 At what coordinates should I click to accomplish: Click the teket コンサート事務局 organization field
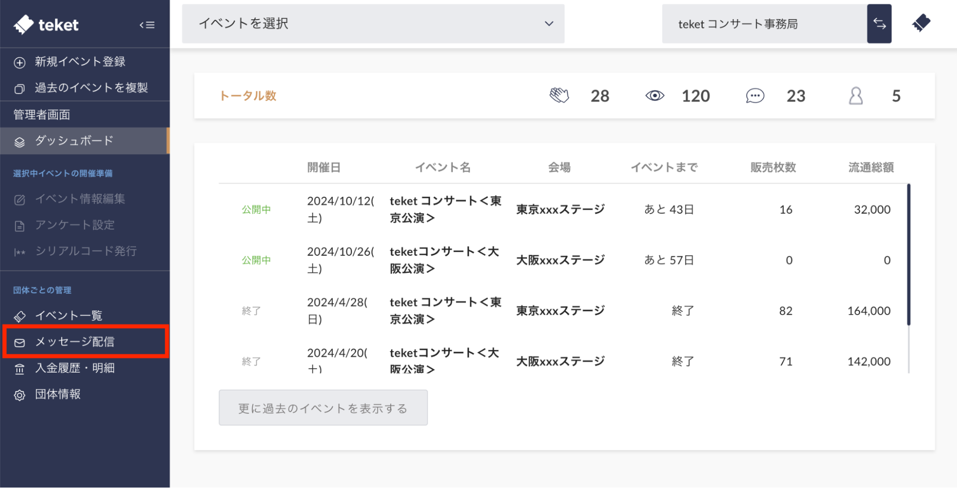[764, 23]
